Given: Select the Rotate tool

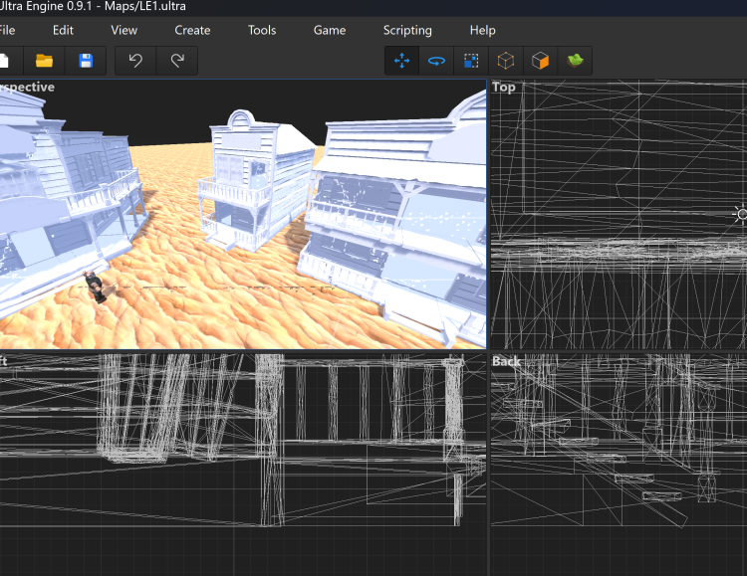Looking at the screenshot, I should [436, 61].
